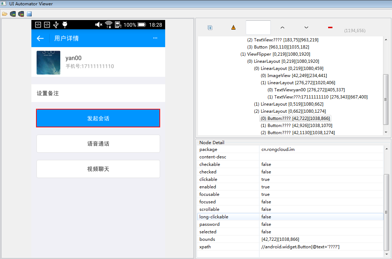The width and height of the screenshot is (392, 259).
Task: Click the hierarchy tree scrollbar up arrow
Action: tap(386, 40)
